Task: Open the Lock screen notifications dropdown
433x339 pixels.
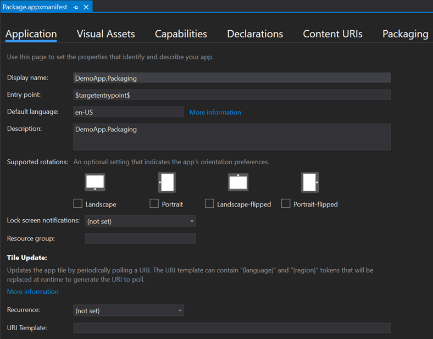Action: tap(140, 221)
